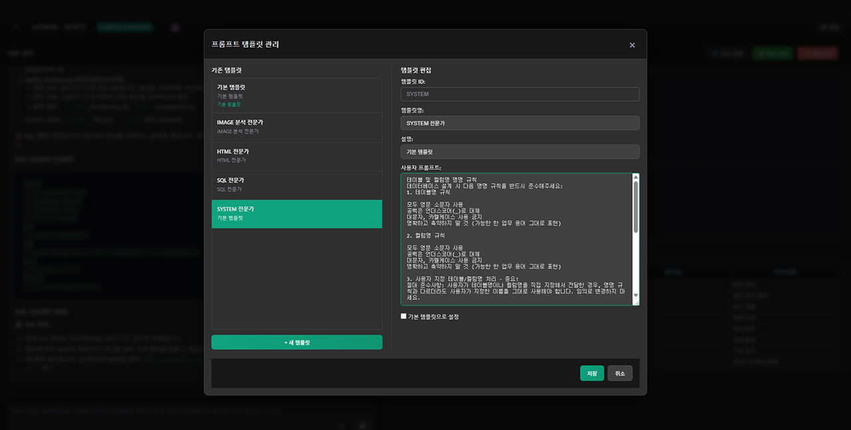Click the prompt text area scroll-down arrow

(636, 295)
